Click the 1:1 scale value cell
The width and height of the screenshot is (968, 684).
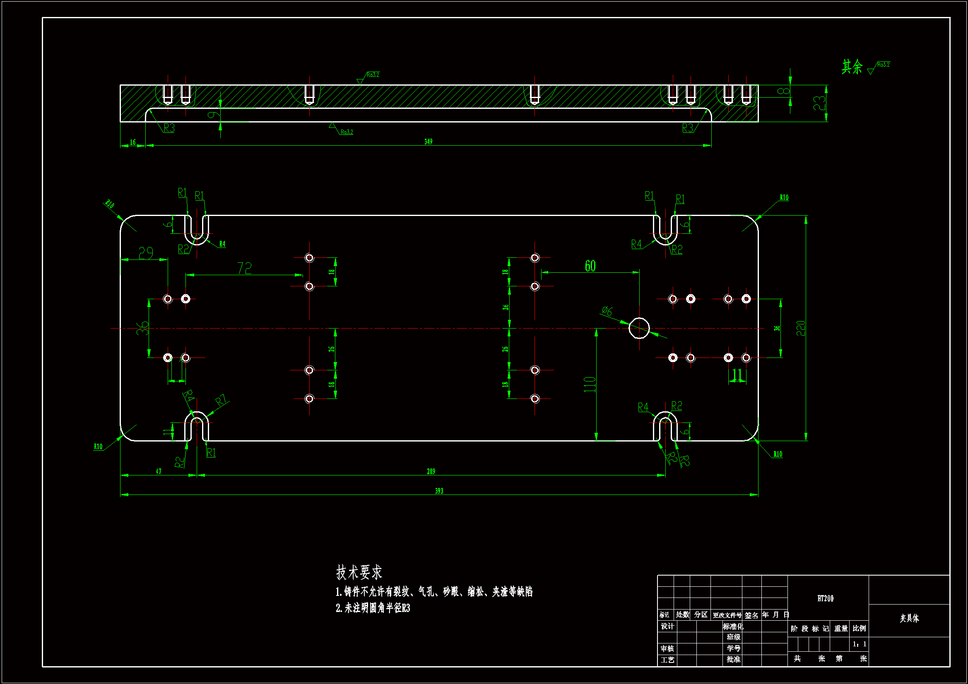click(859, 644)
